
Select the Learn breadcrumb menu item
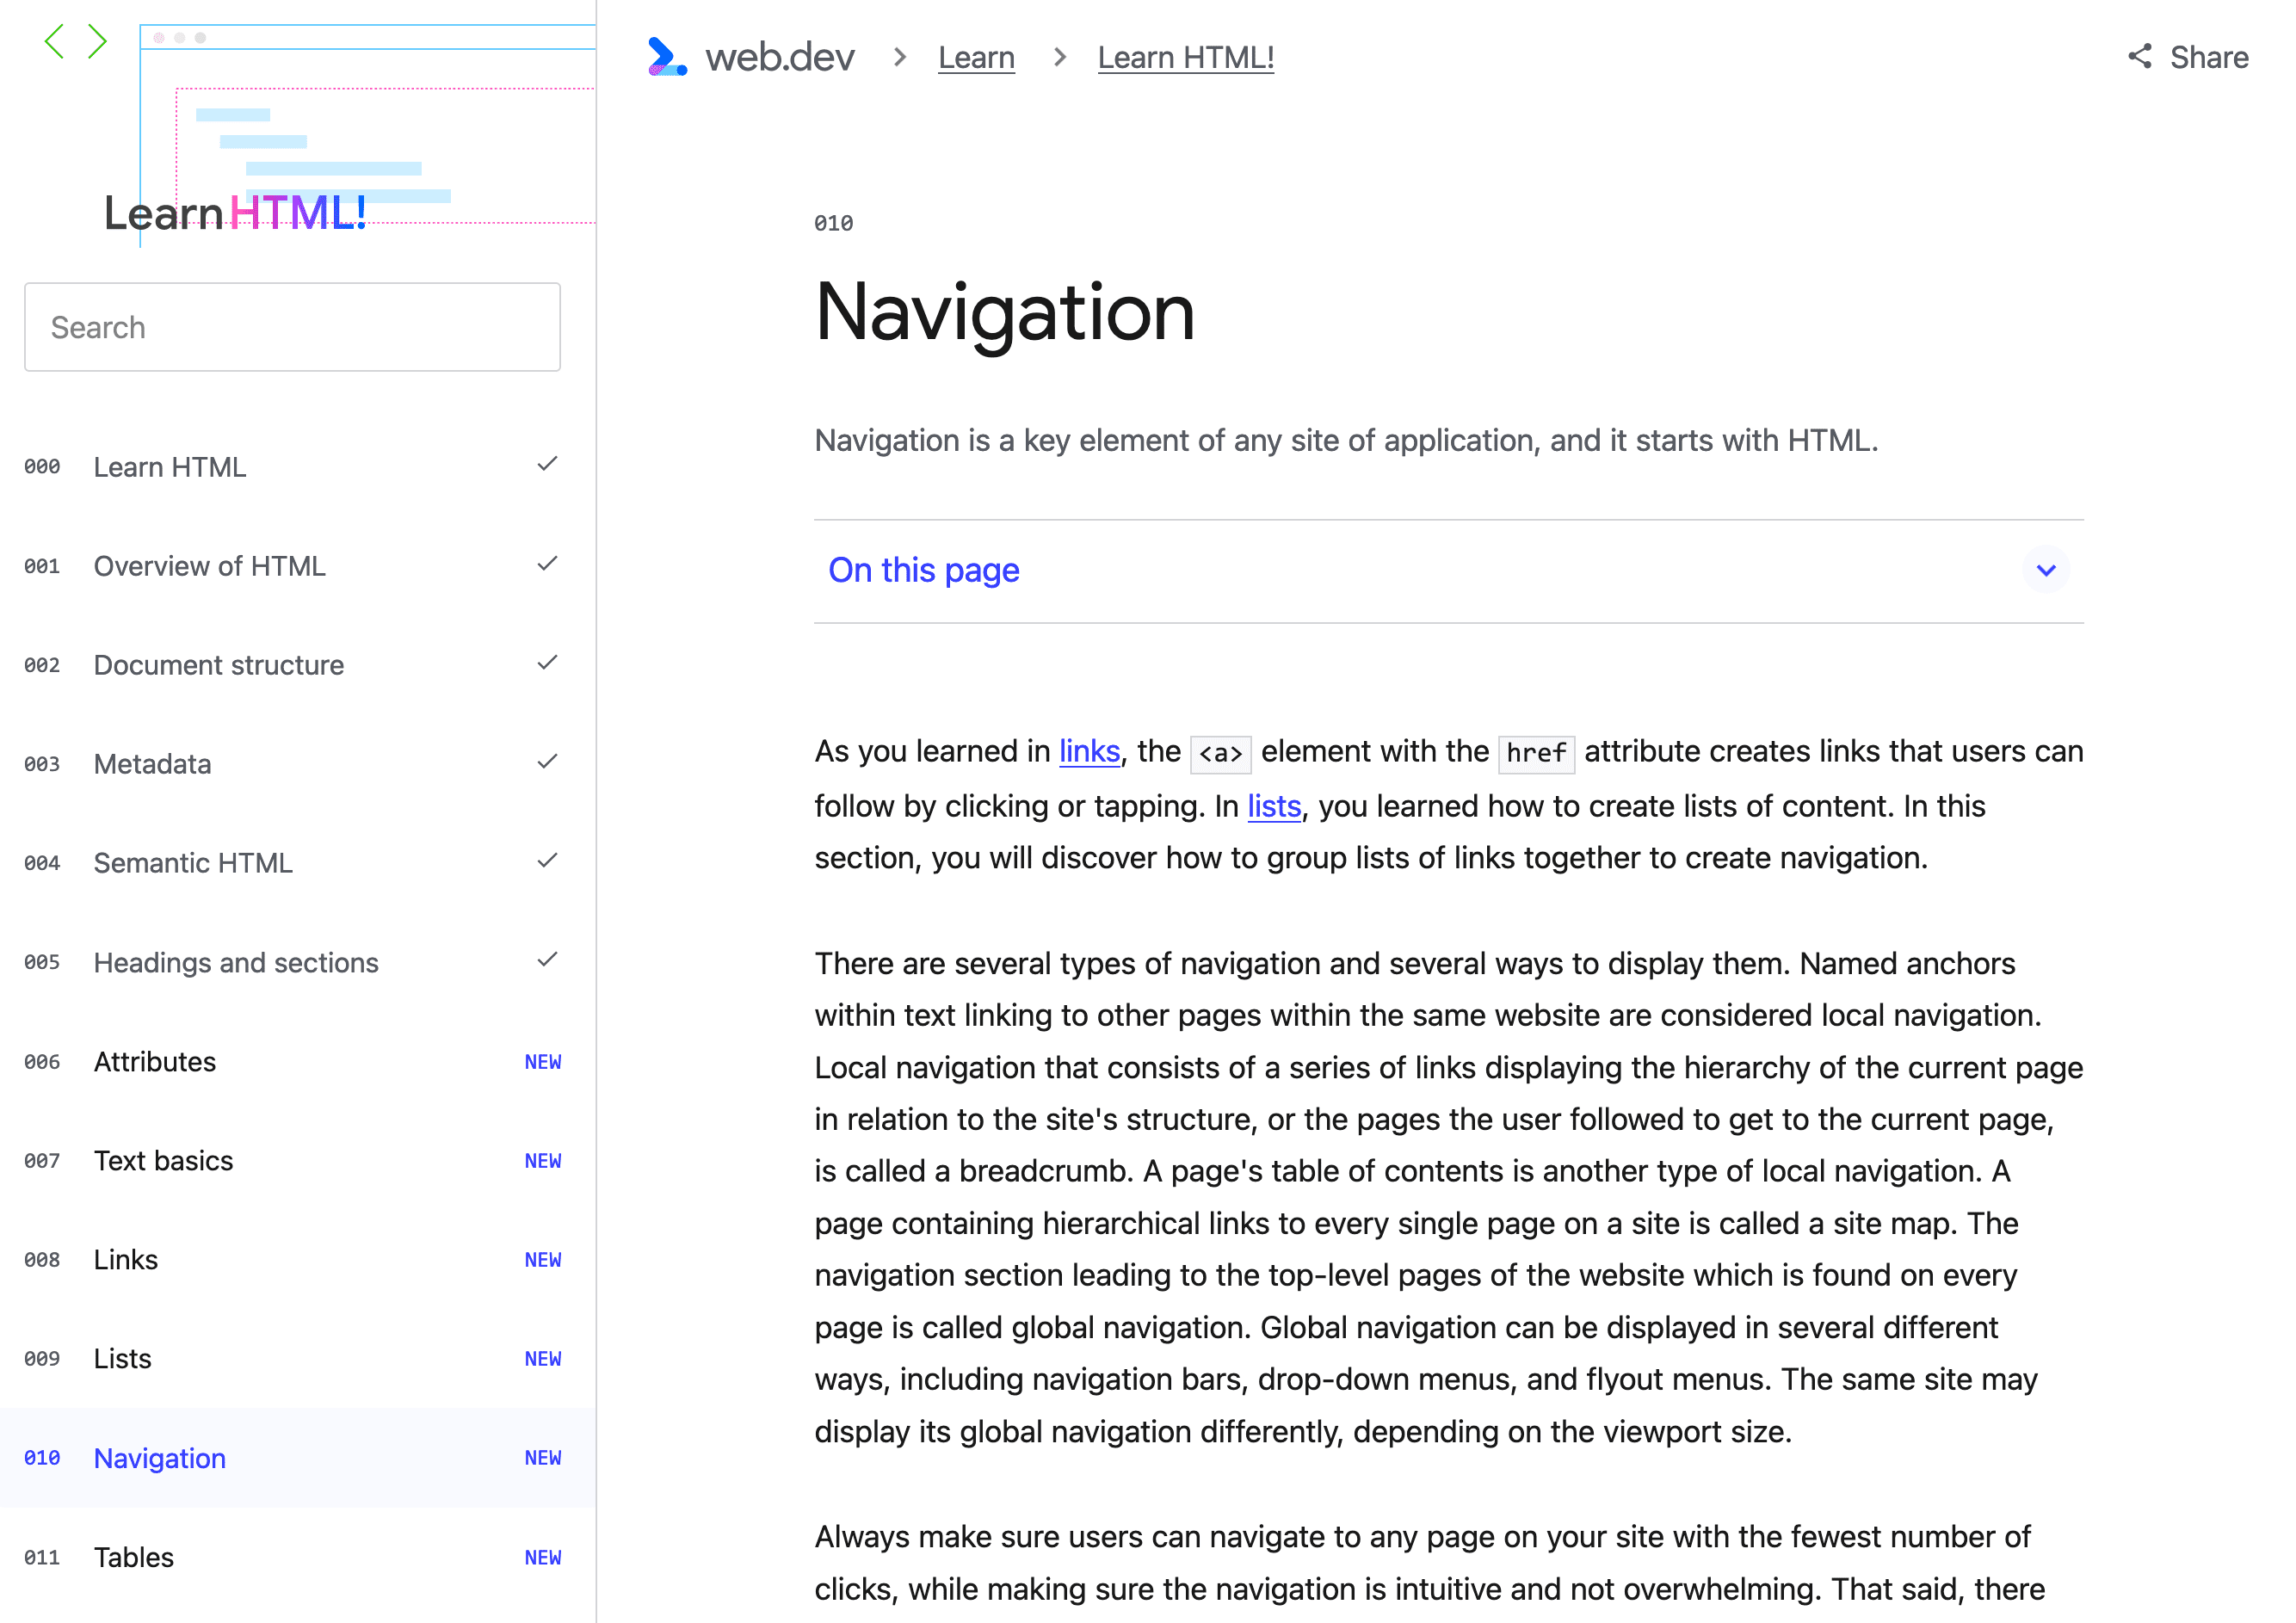click(975, 58)
